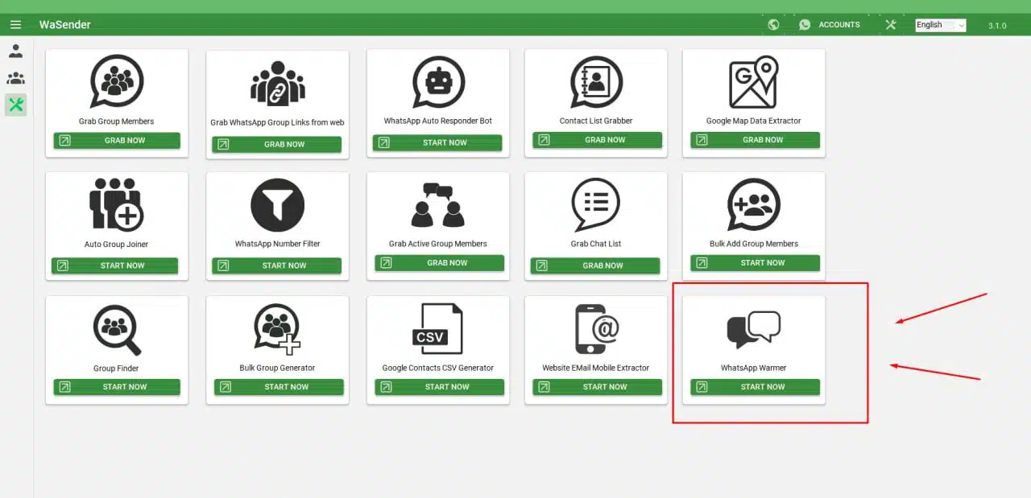This screenshot has height=498, width=1031.
Task: Select the single user icon in the sidebar
Action: [15, 51]
